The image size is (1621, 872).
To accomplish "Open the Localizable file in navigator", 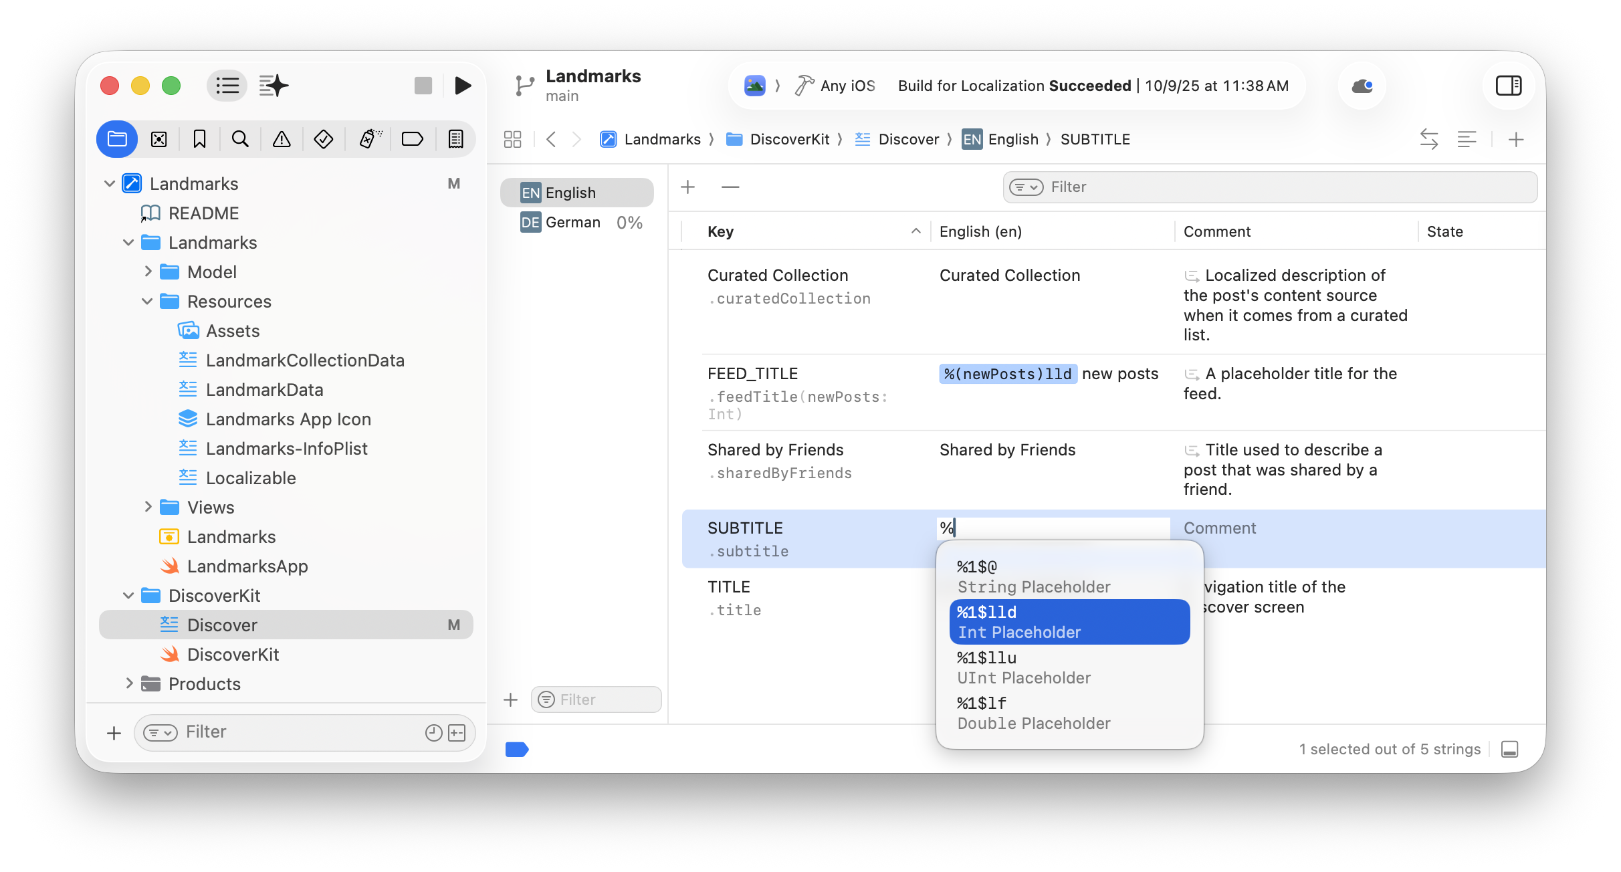I will [x=250, y=477].
